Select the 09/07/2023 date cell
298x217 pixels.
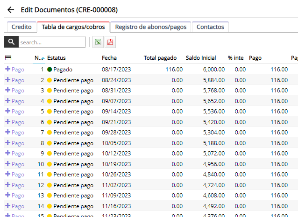[x=115, y=101]
